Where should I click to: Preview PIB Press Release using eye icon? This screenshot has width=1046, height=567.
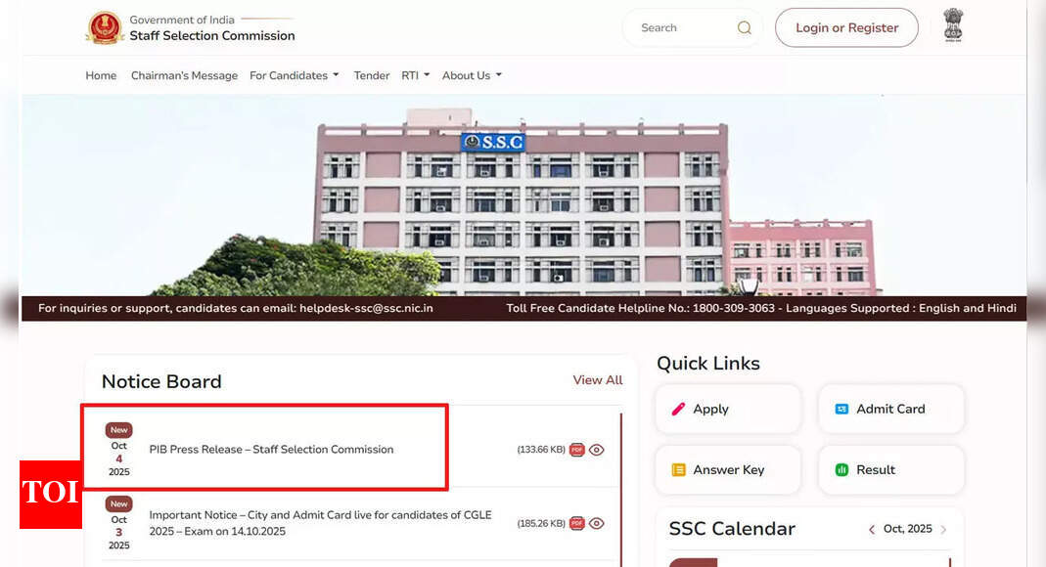597,450
